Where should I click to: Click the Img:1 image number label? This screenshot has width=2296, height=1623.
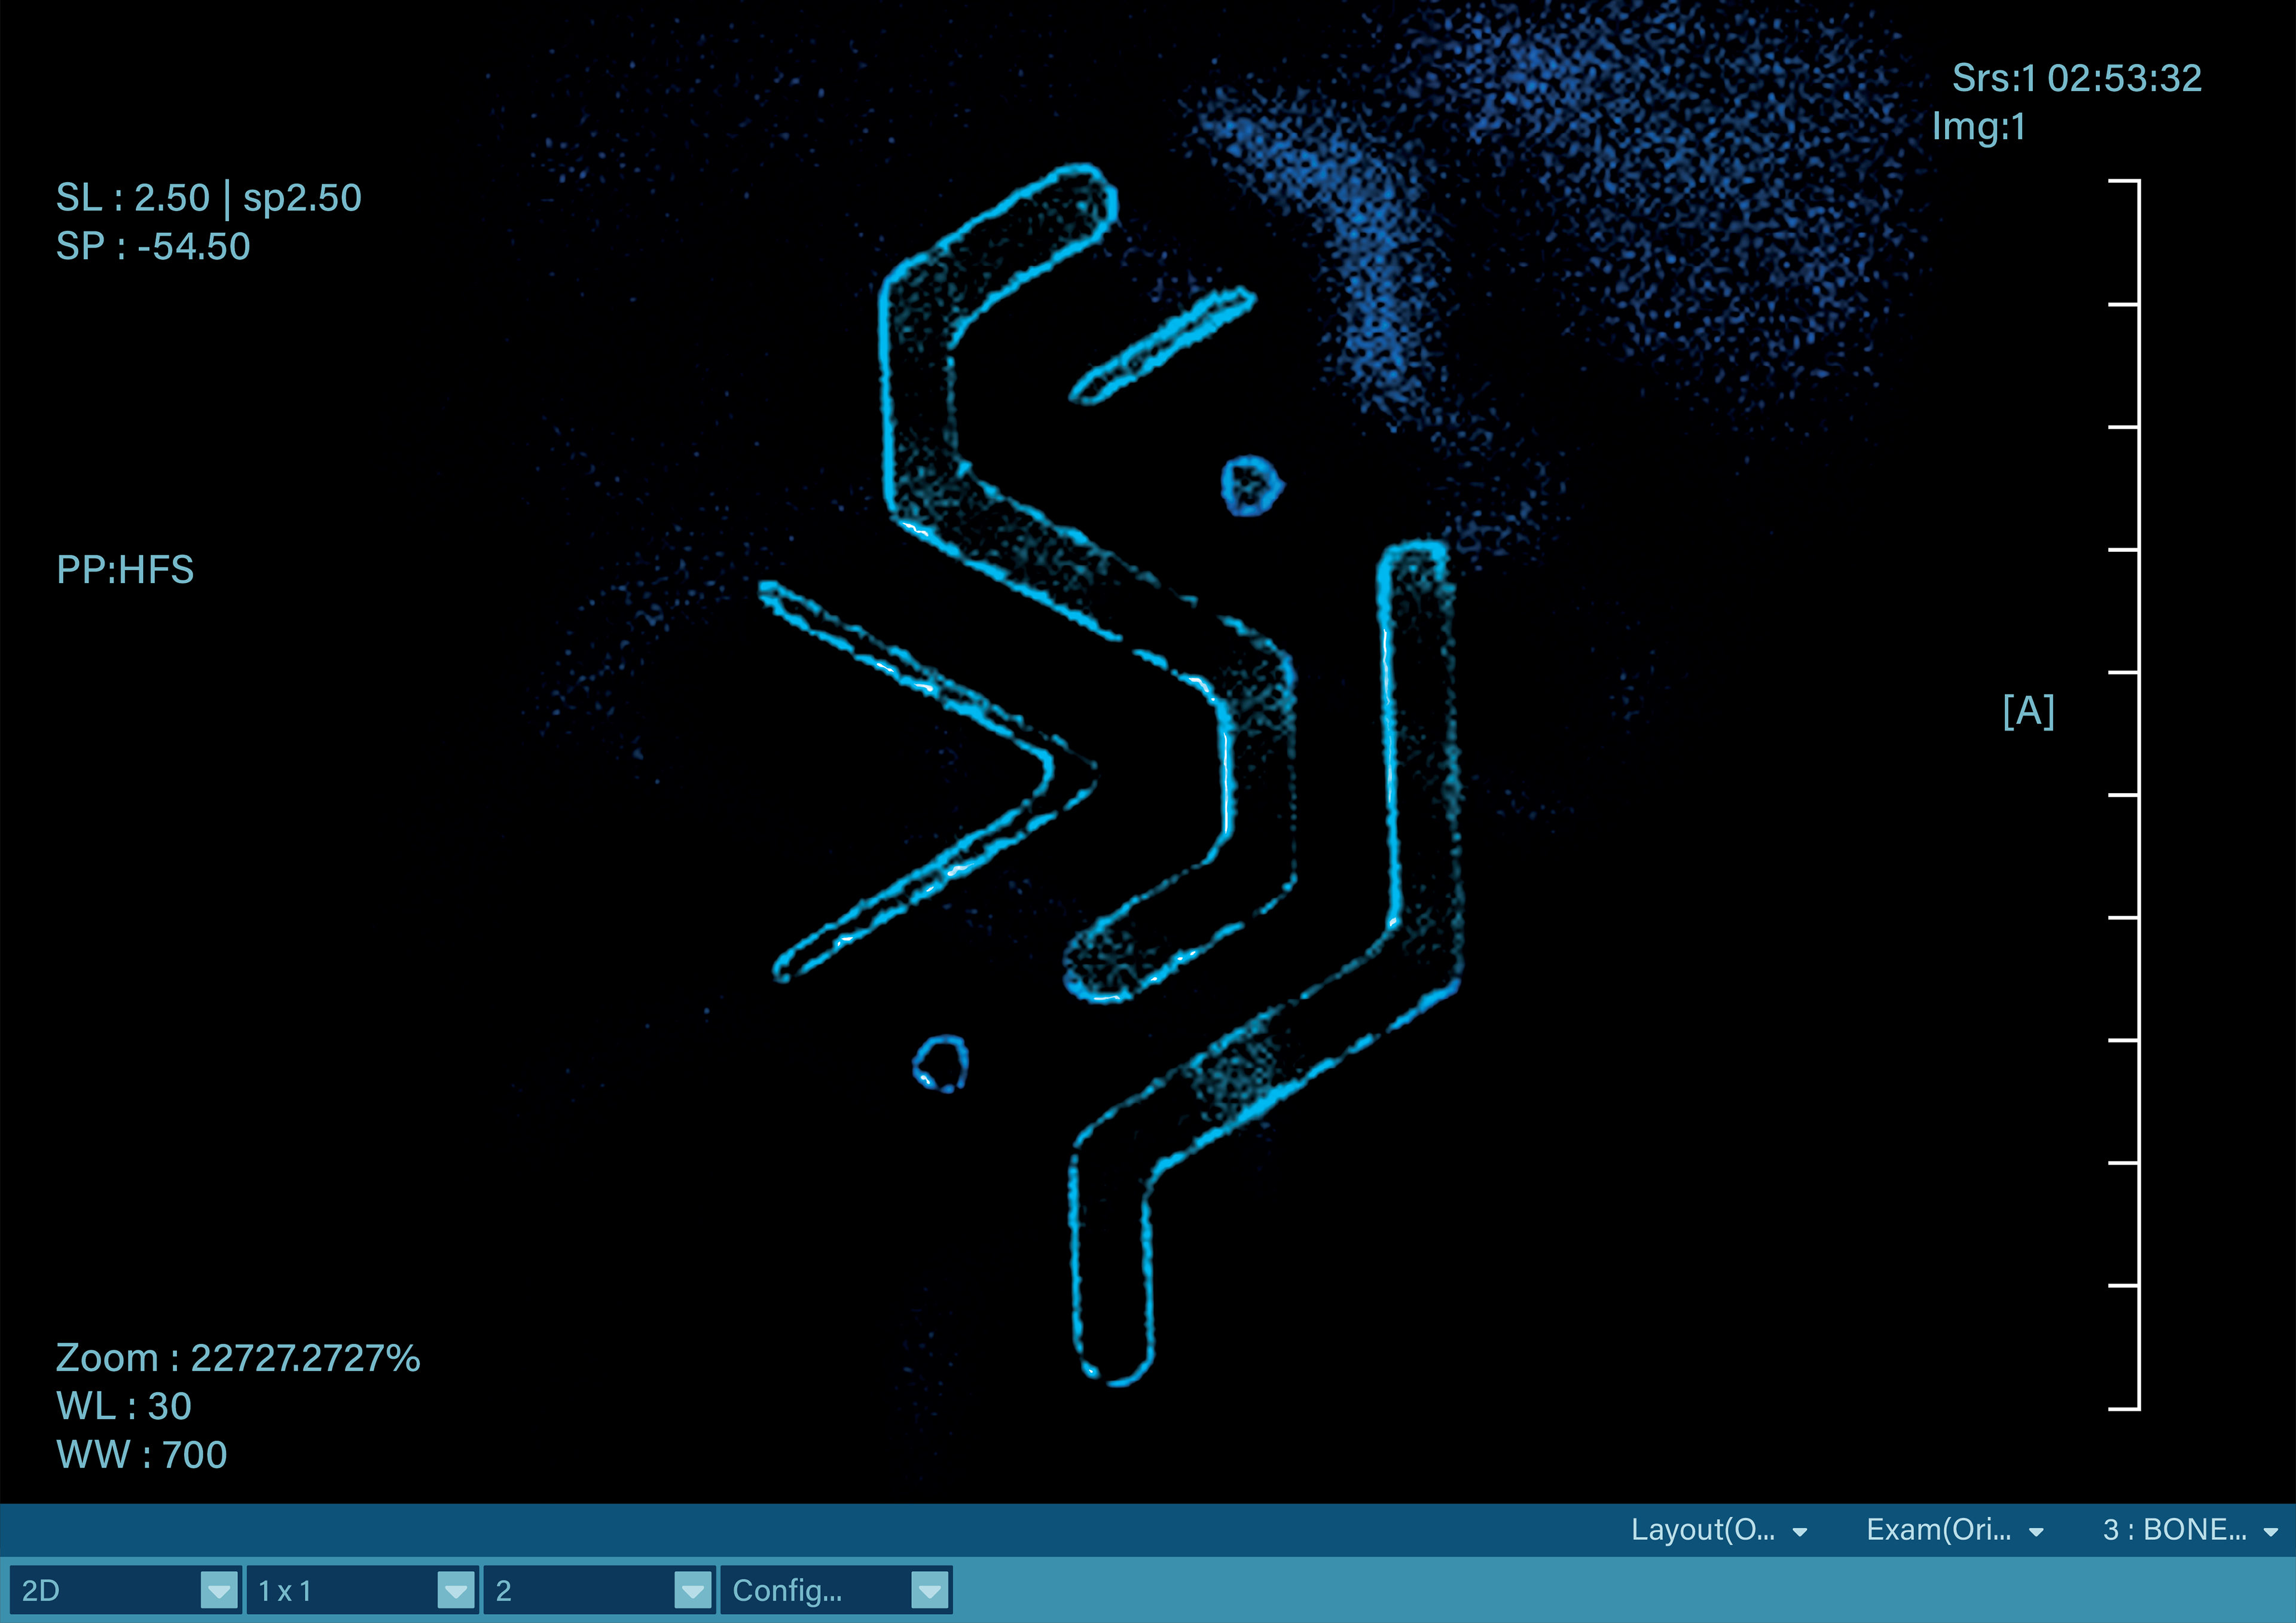tap(1978, 126)
